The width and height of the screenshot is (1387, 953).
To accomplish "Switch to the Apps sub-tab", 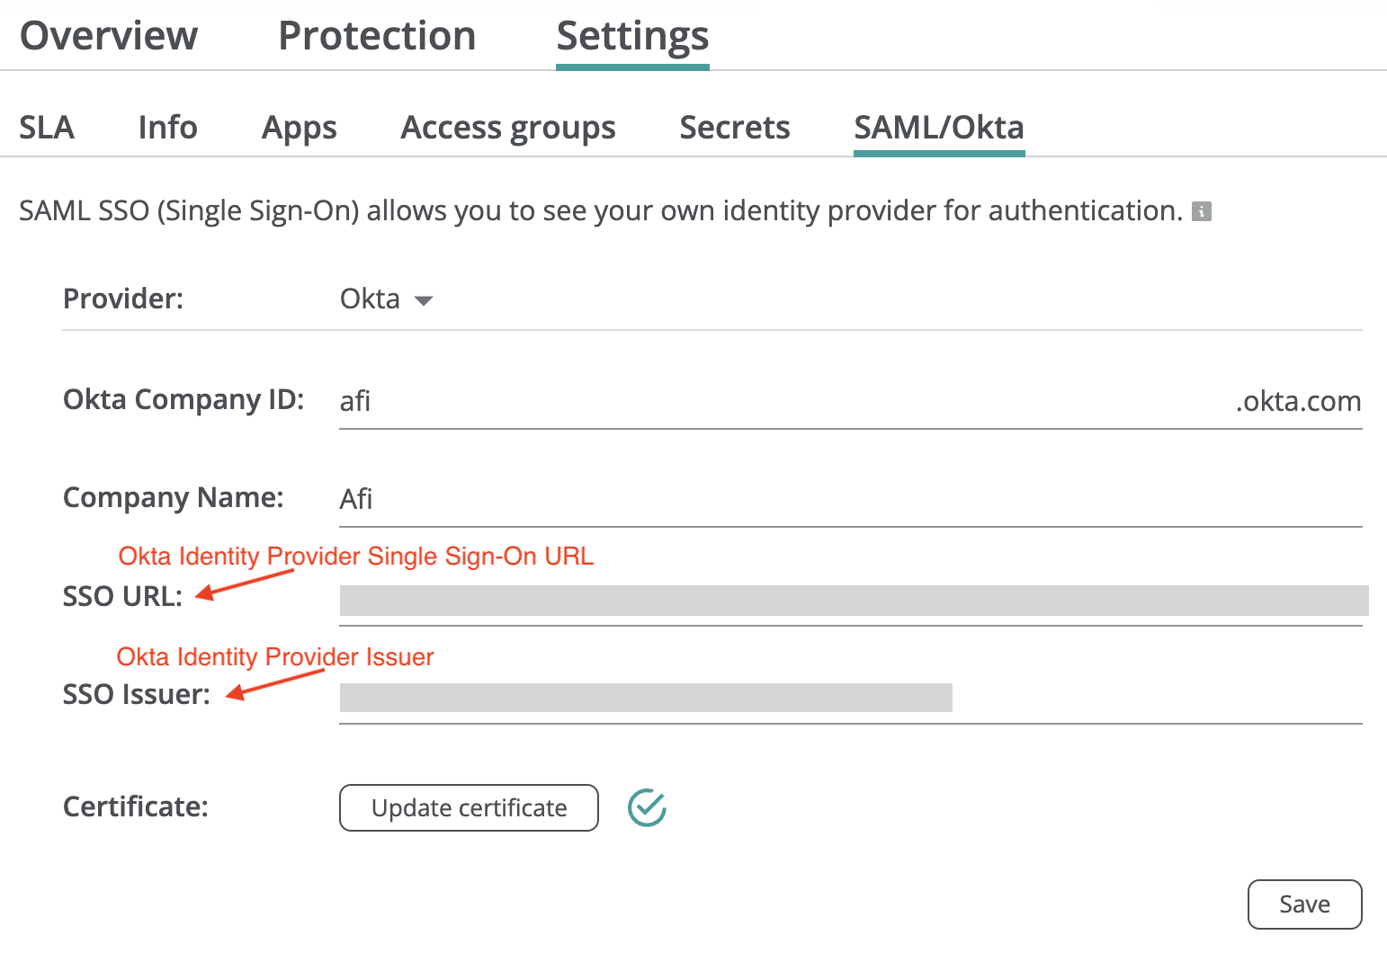I will 299,128.
